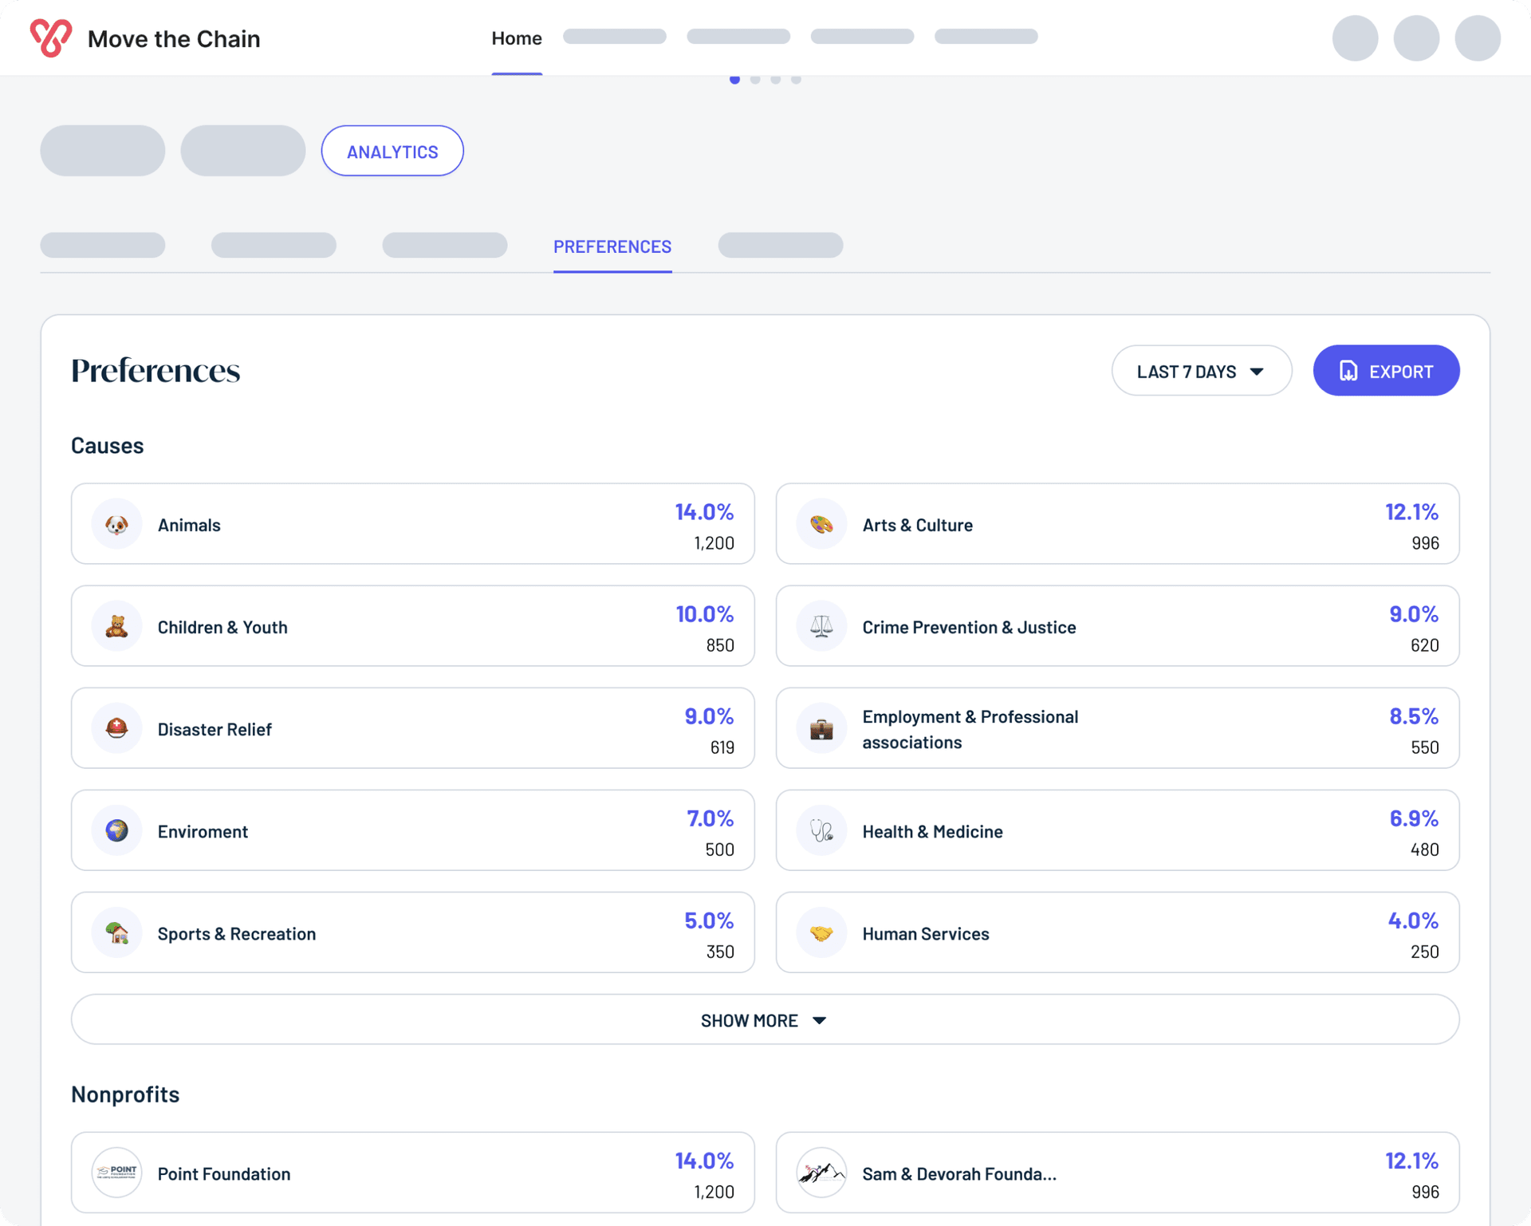Click the Move the Chain title text
The width and height of the screenshot is (1531, 1226).
coord(174,38)
